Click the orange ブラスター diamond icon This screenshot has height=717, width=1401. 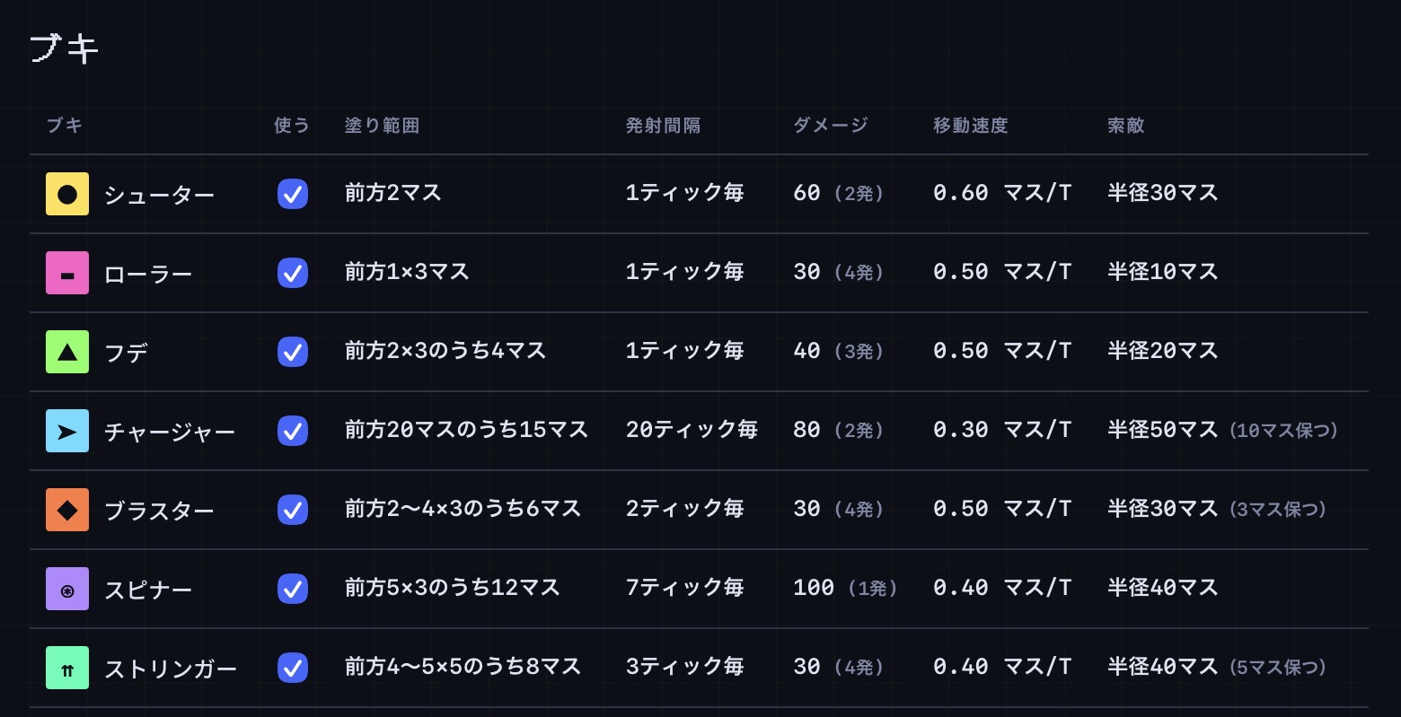click(67, 510)
